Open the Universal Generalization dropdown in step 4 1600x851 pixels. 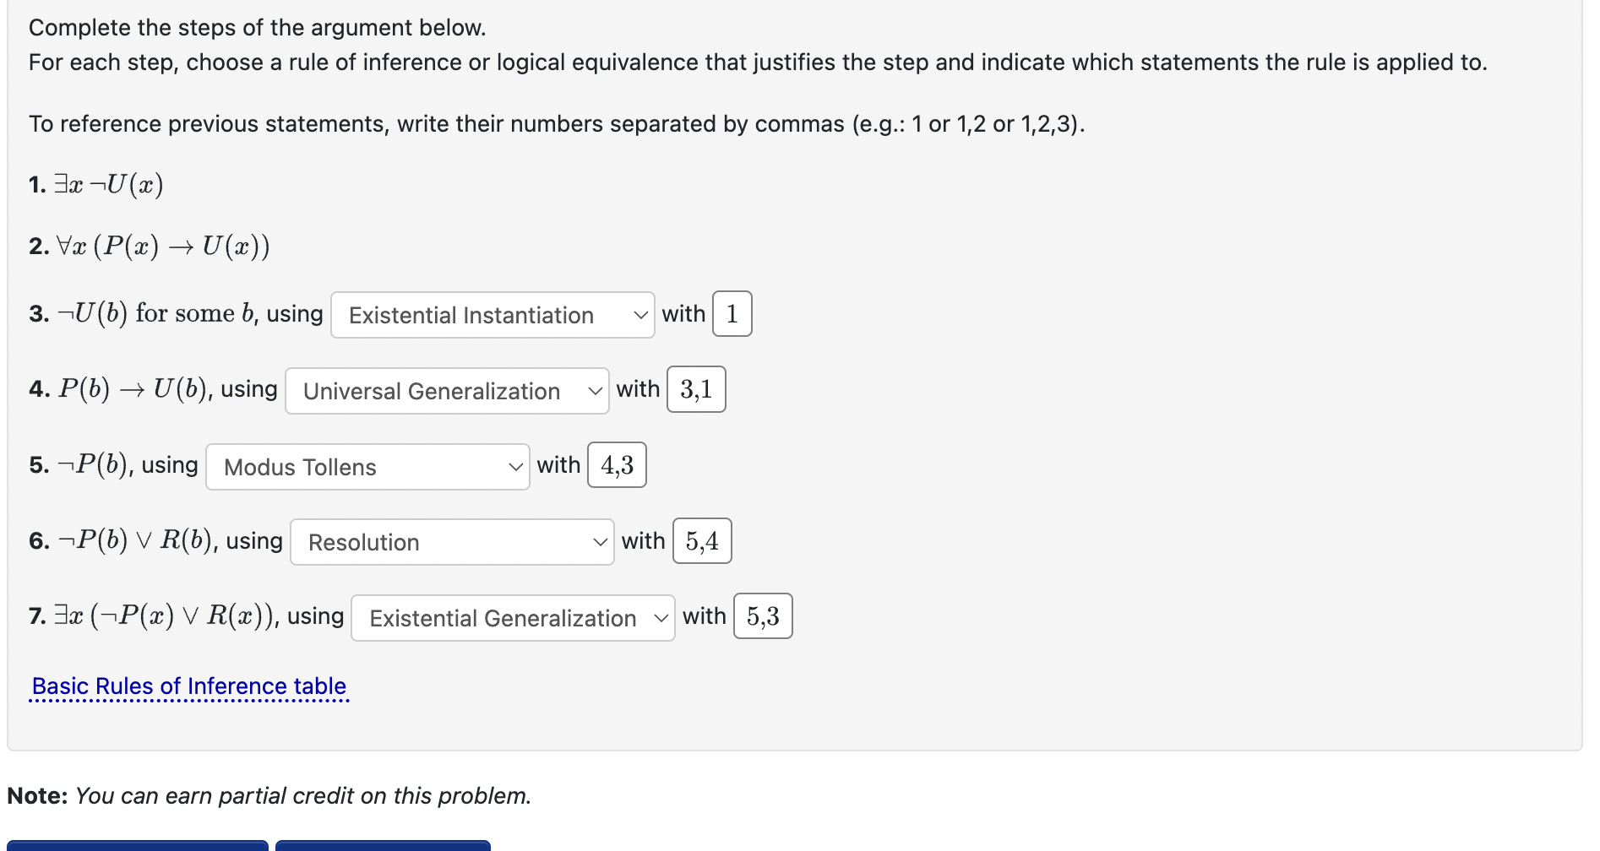(x=446, y=391)
